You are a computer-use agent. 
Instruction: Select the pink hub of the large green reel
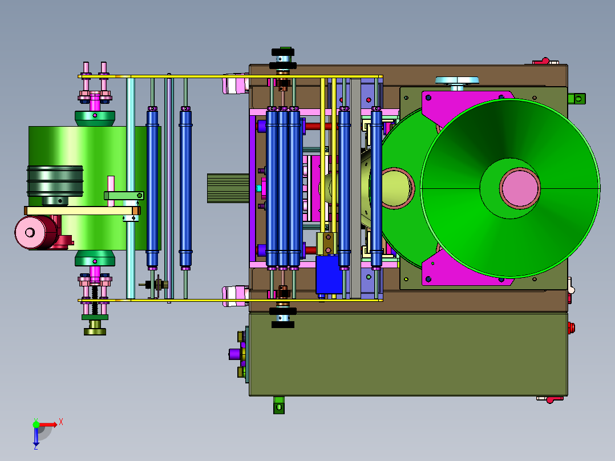coord(520,189)
